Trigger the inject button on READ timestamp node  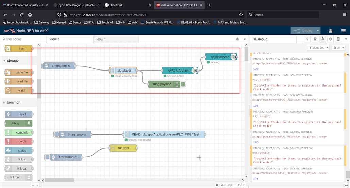point(56,135)
